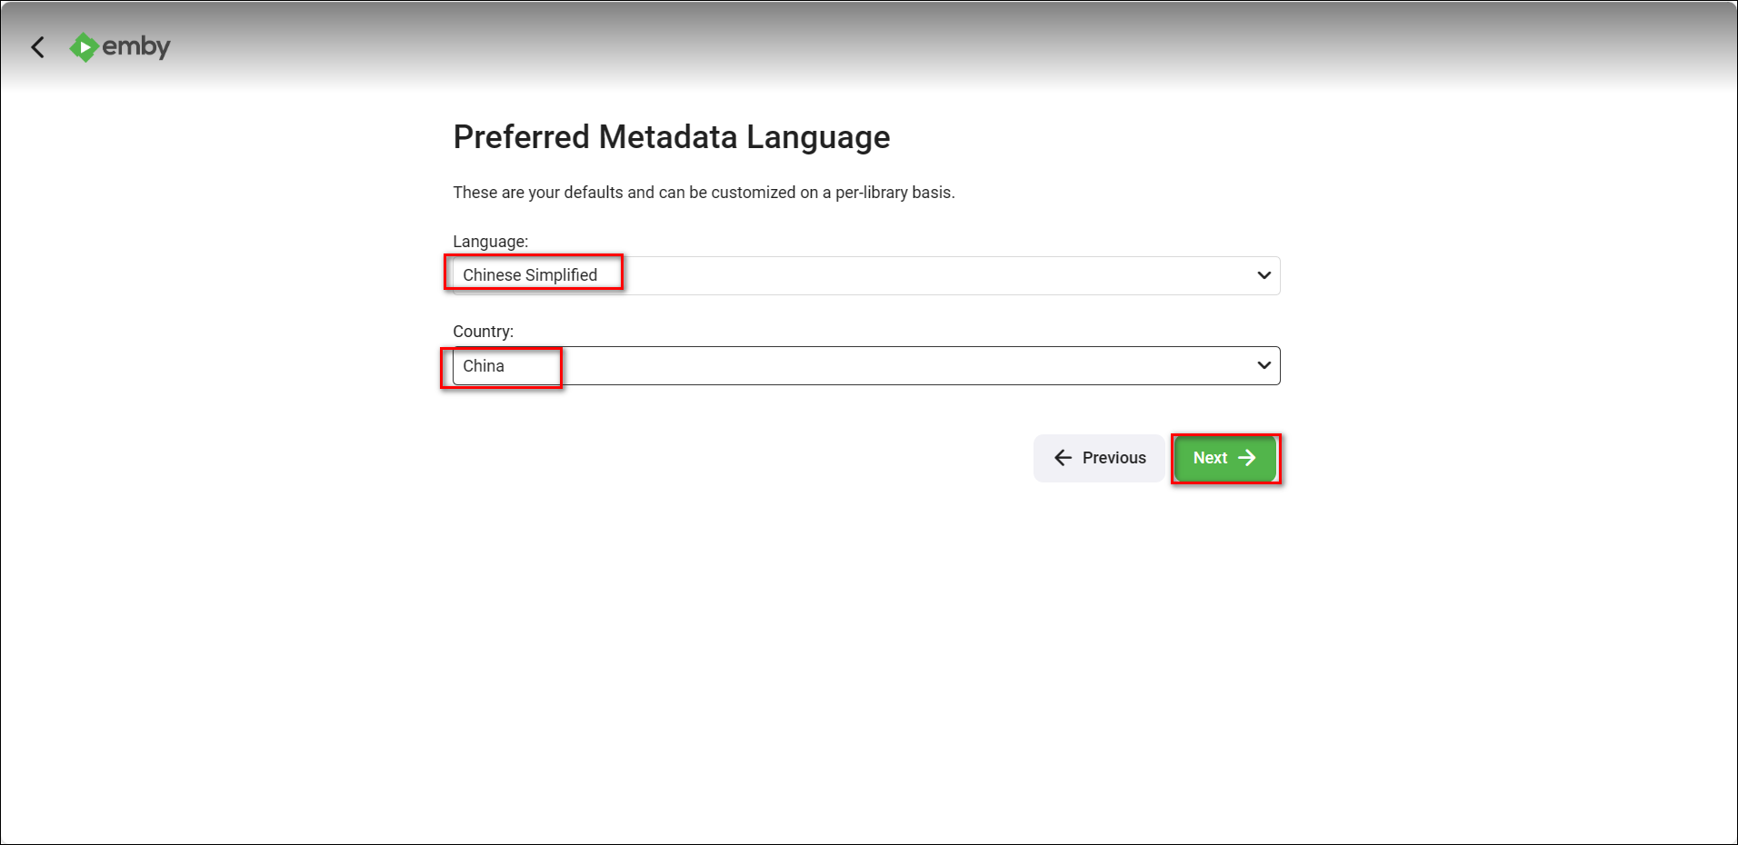Click the emby wordmark text
The height and width of the screenshot is (845, 1738).
pyautogui.click(x=136, y=46)
